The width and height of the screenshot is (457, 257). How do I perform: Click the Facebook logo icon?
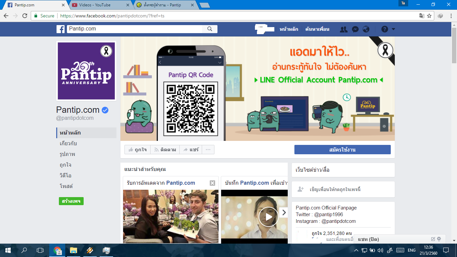61,29
